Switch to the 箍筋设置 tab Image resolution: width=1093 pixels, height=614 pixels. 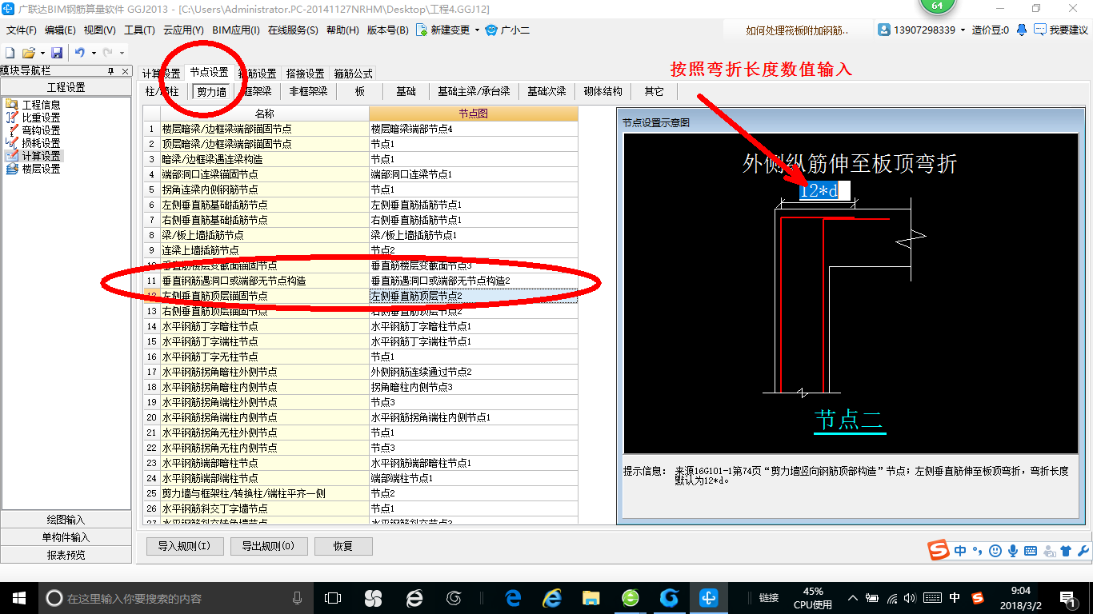tap(258, 73)
